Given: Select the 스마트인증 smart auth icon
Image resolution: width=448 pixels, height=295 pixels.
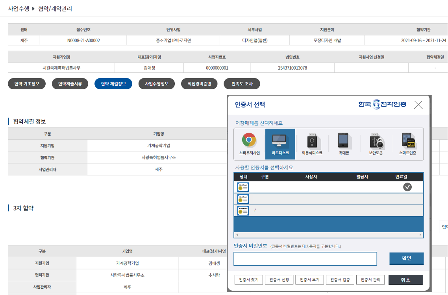Looking at the screenshot, I should (x=407, y=144).
